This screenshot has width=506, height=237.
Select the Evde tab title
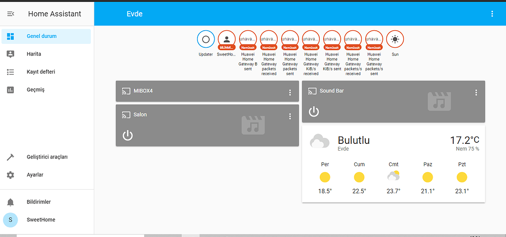(134, 14)
